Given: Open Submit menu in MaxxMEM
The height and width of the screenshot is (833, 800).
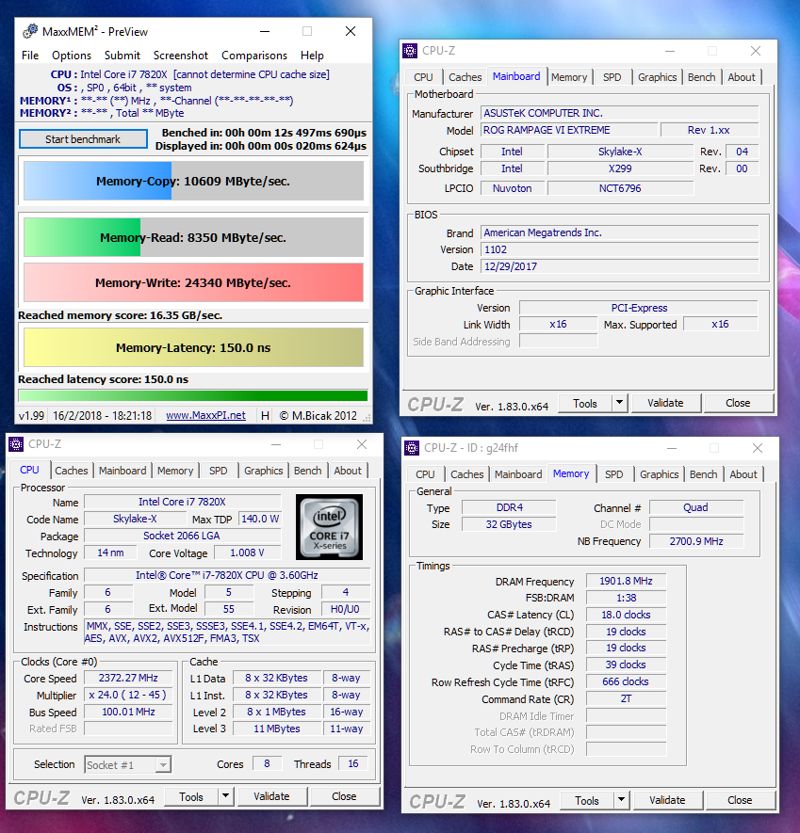Looking at the screenshot, I should (x=122, y=56).
